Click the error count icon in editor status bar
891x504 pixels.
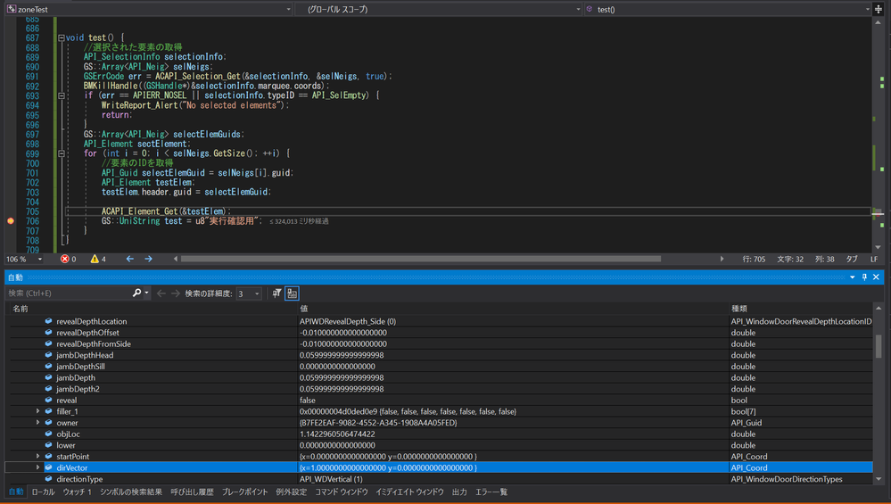[65, 260]
